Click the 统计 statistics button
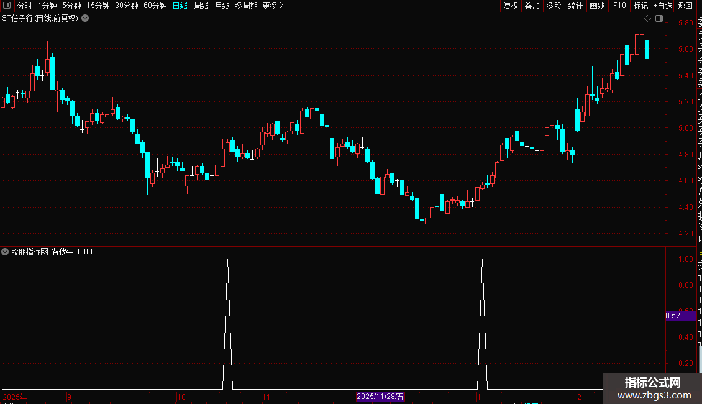The height and width of the screenshot is (404, 702). [x=575, y=6]
